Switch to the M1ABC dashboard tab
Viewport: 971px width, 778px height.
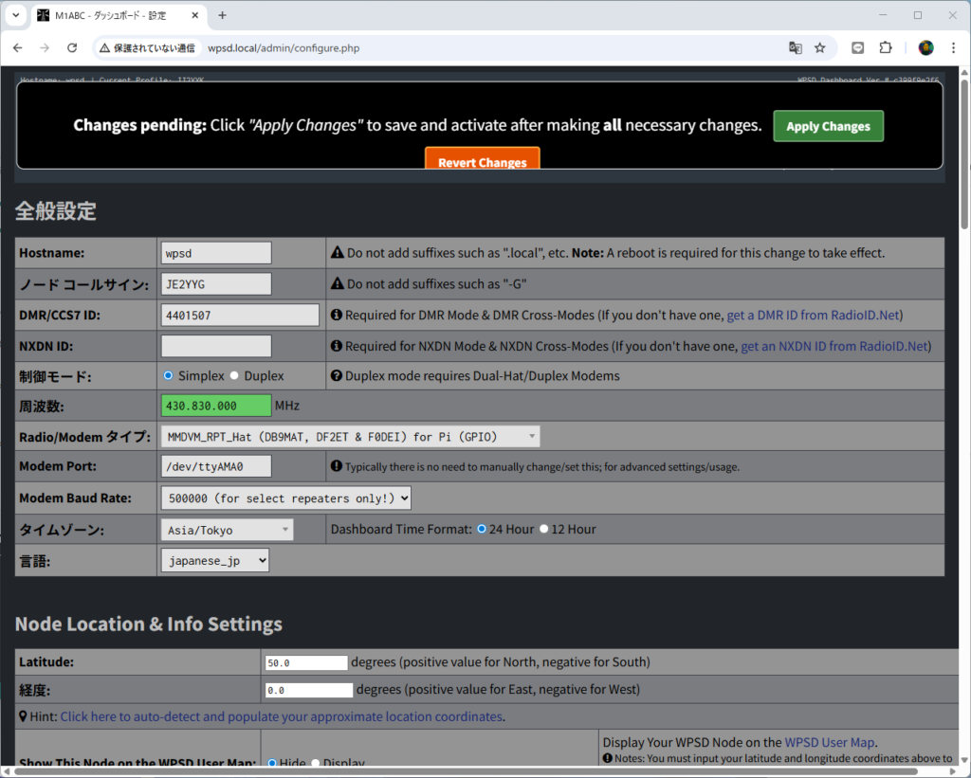click(114, 15)
